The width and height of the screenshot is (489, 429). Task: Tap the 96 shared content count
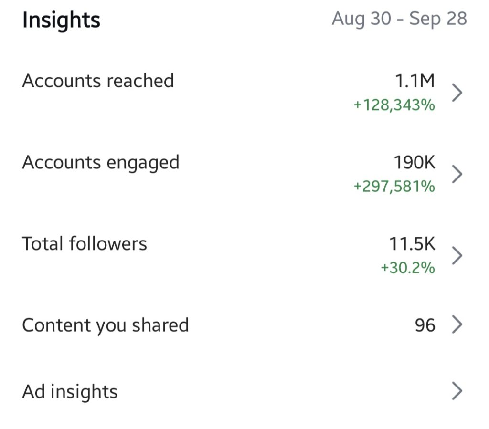[425, 325]
